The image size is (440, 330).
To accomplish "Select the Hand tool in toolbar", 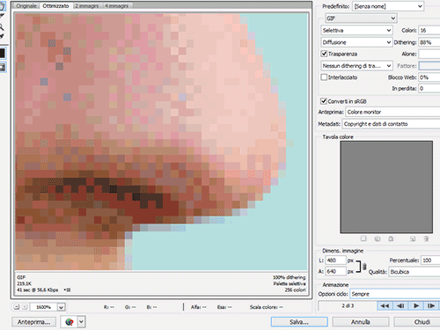I will [2, 6].
